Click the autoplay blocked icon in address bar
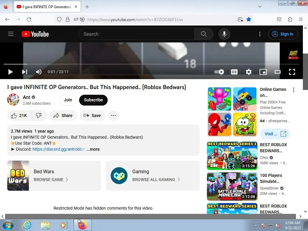308x231 pixels. pos(82,20)
